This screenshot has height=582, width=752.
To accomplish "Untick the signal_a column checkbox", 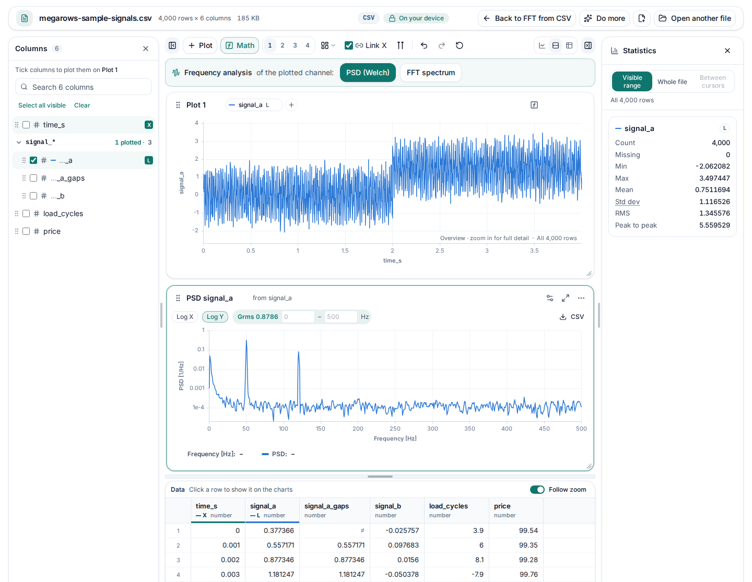I will (x=33, y=160).
